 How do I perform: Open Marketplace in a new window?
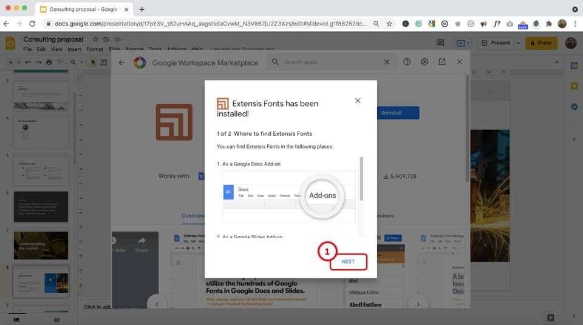click(x=442, y=62)
